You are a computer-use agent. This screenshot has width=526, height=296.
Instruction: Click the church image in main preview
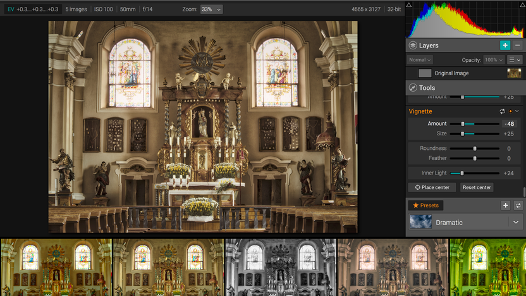(x=203, y=127)
